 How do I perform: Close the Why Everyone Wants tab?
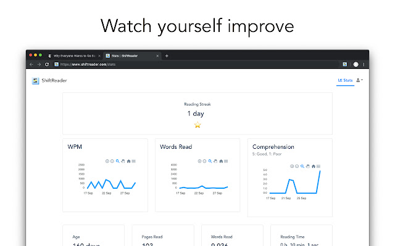pos(99,56)
